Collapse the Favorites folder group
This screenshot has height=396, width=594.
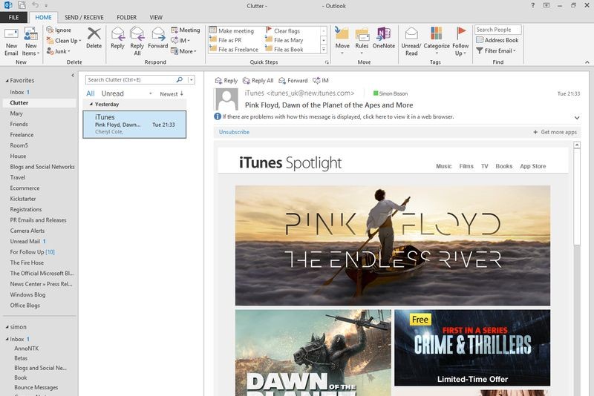coord(5,80)
